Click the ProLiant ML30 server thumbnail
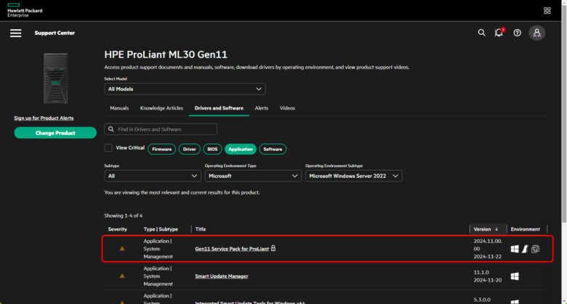Screen dimensions: 567x304 55,78
